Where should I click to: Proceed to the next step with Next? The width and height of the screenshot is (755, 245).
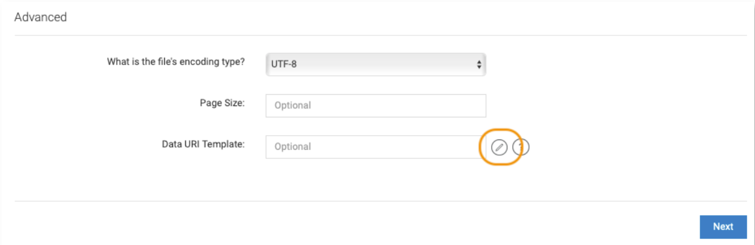(x=723, y=227)
